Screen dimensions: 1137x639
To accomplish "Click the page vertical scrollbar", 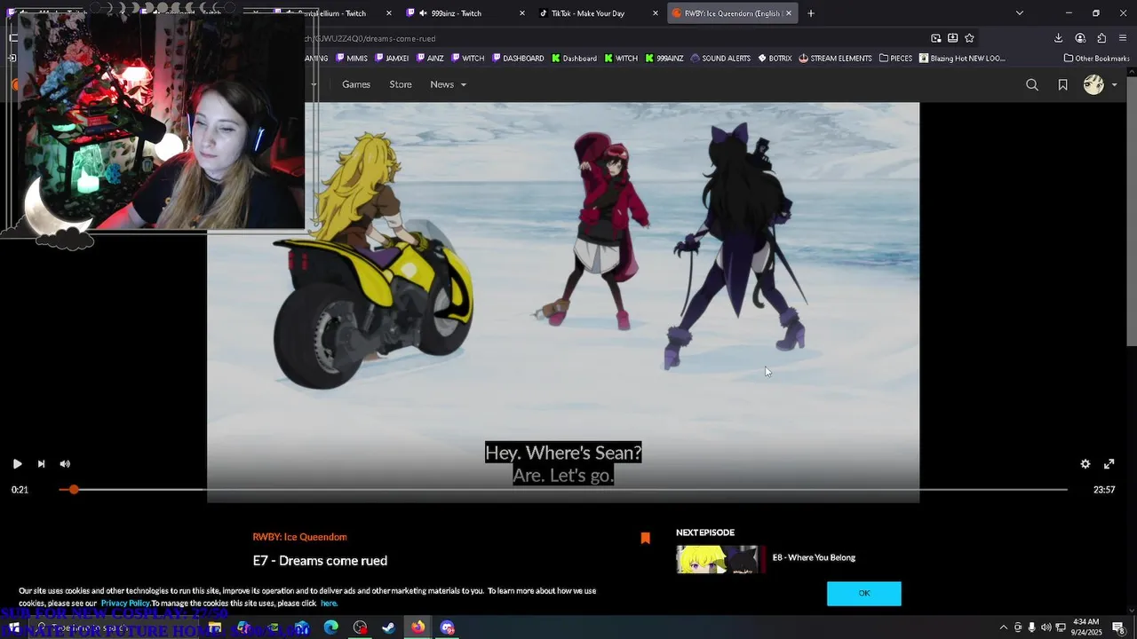I will coord(1131,213).
